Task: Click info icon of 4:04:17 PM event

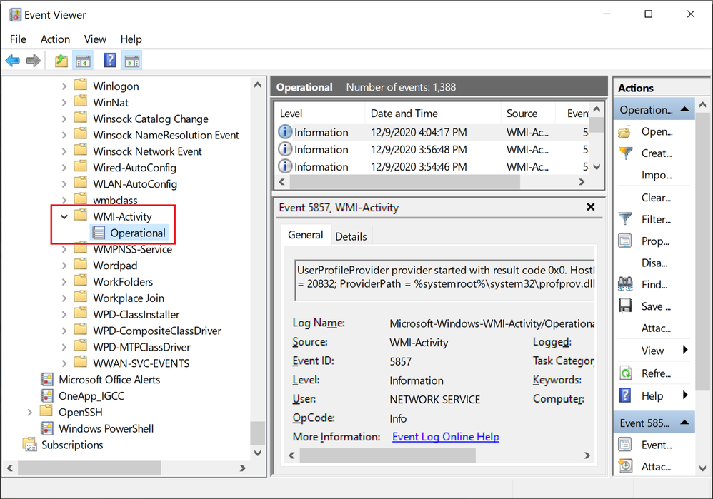Action: coord(285,132)
